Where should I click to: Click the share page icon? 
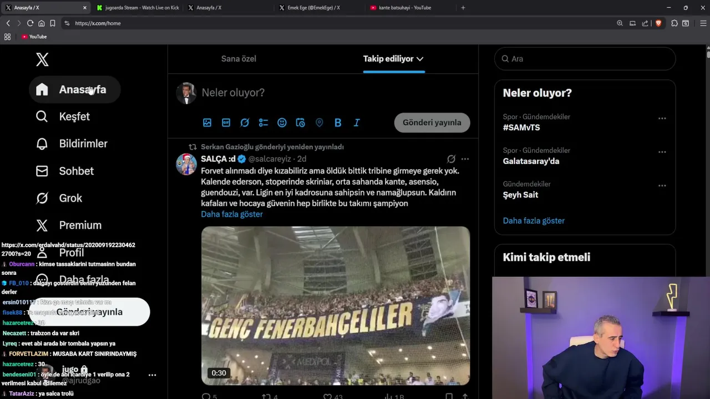pos(645,23)
